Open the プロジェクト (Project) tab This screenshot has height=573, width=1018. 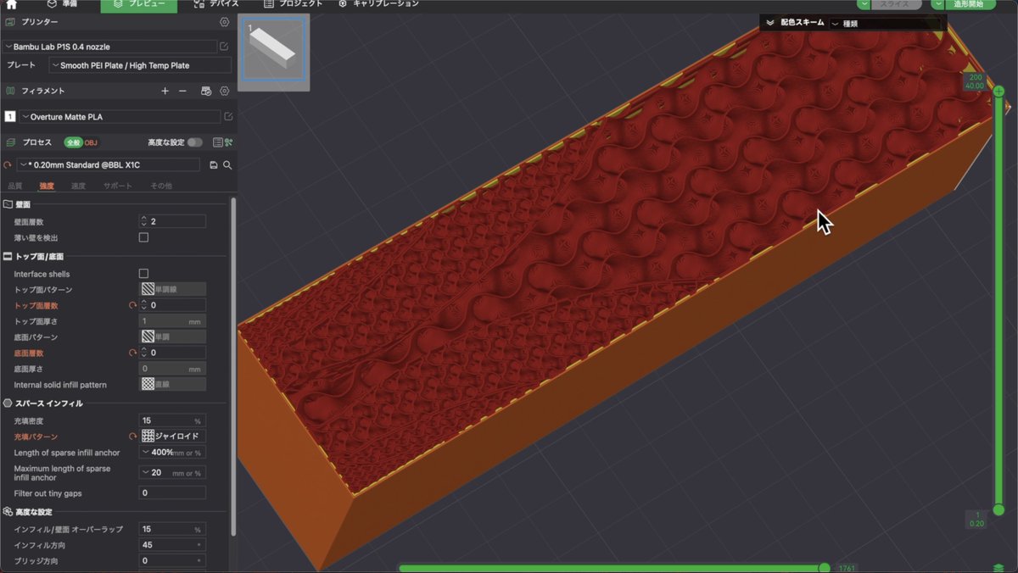point(293,4)
